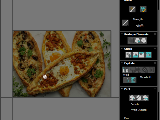This screenshot has width=160, height=120.
Task: Select the Paint Move brush icon
Action: click(132, 9)
